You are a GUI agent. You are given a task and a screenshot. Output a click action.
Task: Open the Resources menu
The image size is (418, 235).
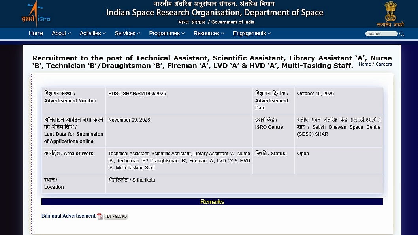(209, 33)
